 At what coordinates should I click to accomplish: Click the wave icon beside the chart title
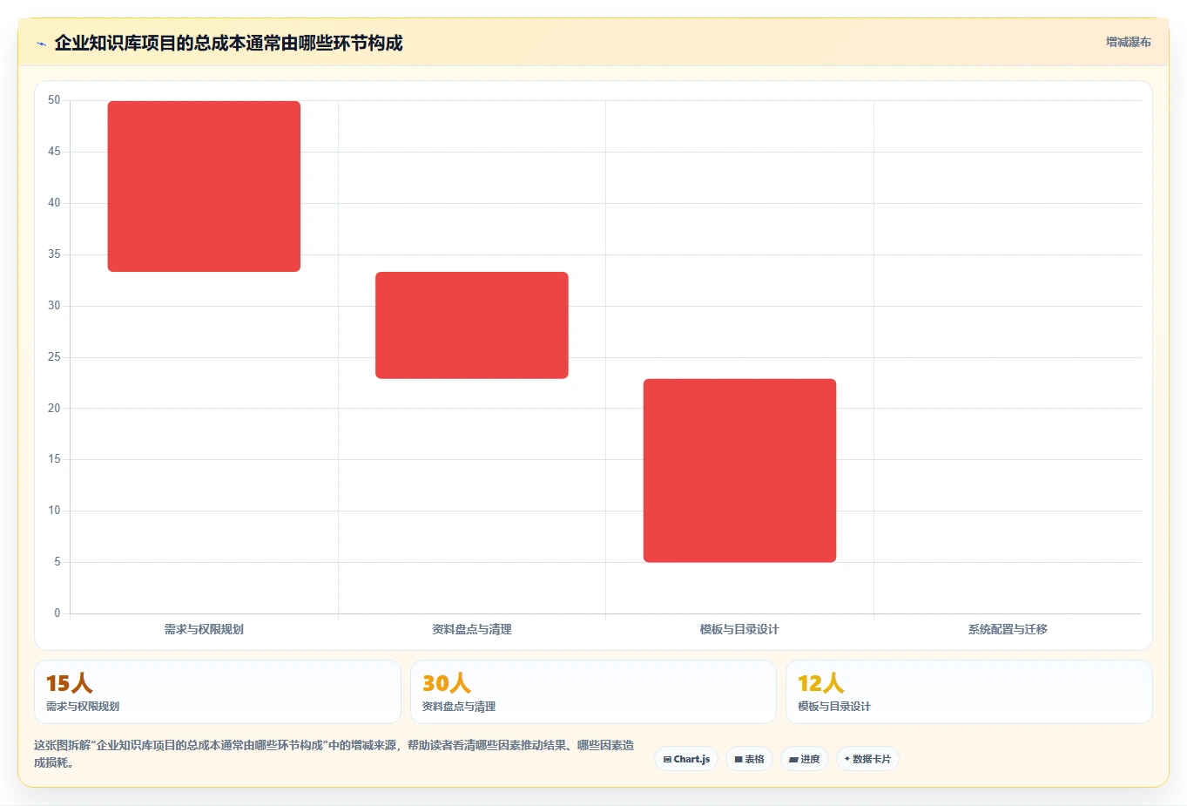click(41, 44)
